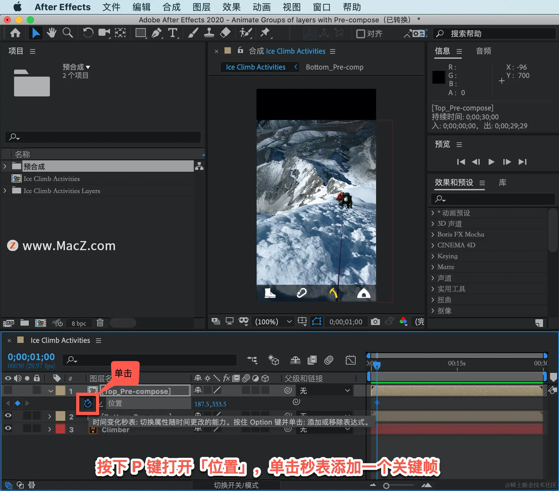Image resolution: width=559 pixels, height=491 pixels.
Task: Select the Bottom_Pre-comp breadcrumb tab
Action: 335,67
